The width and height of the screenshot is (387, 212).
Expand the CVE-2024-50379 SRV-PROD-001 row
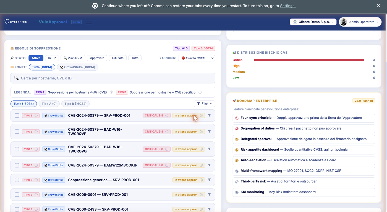click(209, 115)
